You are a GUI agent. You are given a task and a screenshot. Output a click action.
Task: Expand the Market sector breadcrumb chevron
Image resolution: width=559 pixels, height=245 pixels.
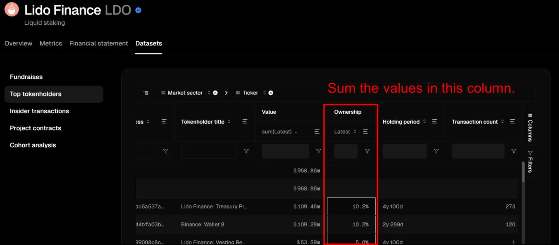pyautogui.click(x=226, y=93)
